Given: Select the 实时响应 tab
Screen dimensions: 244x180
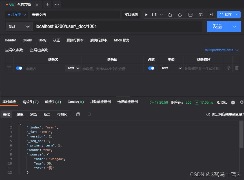Looking at the screenshot, I should [x=9, y=102].
